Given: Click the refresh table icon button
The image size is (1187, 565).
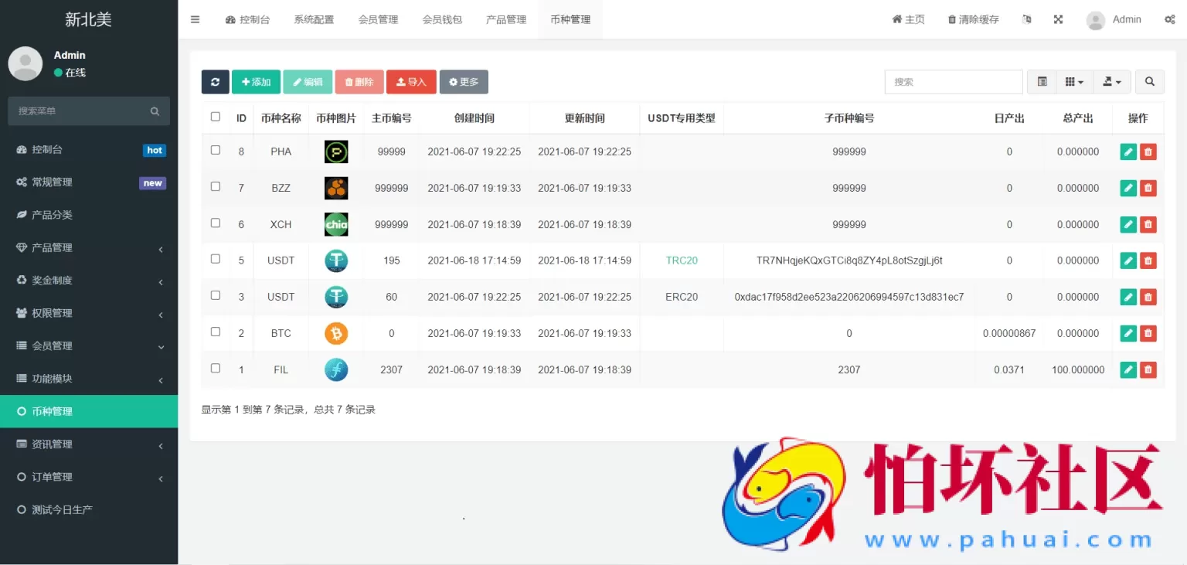Looking at the screenshot, I should point(215,82).
